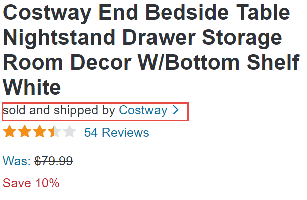Select the first orange rating star

pyautogui.click(x=10, y=131)
